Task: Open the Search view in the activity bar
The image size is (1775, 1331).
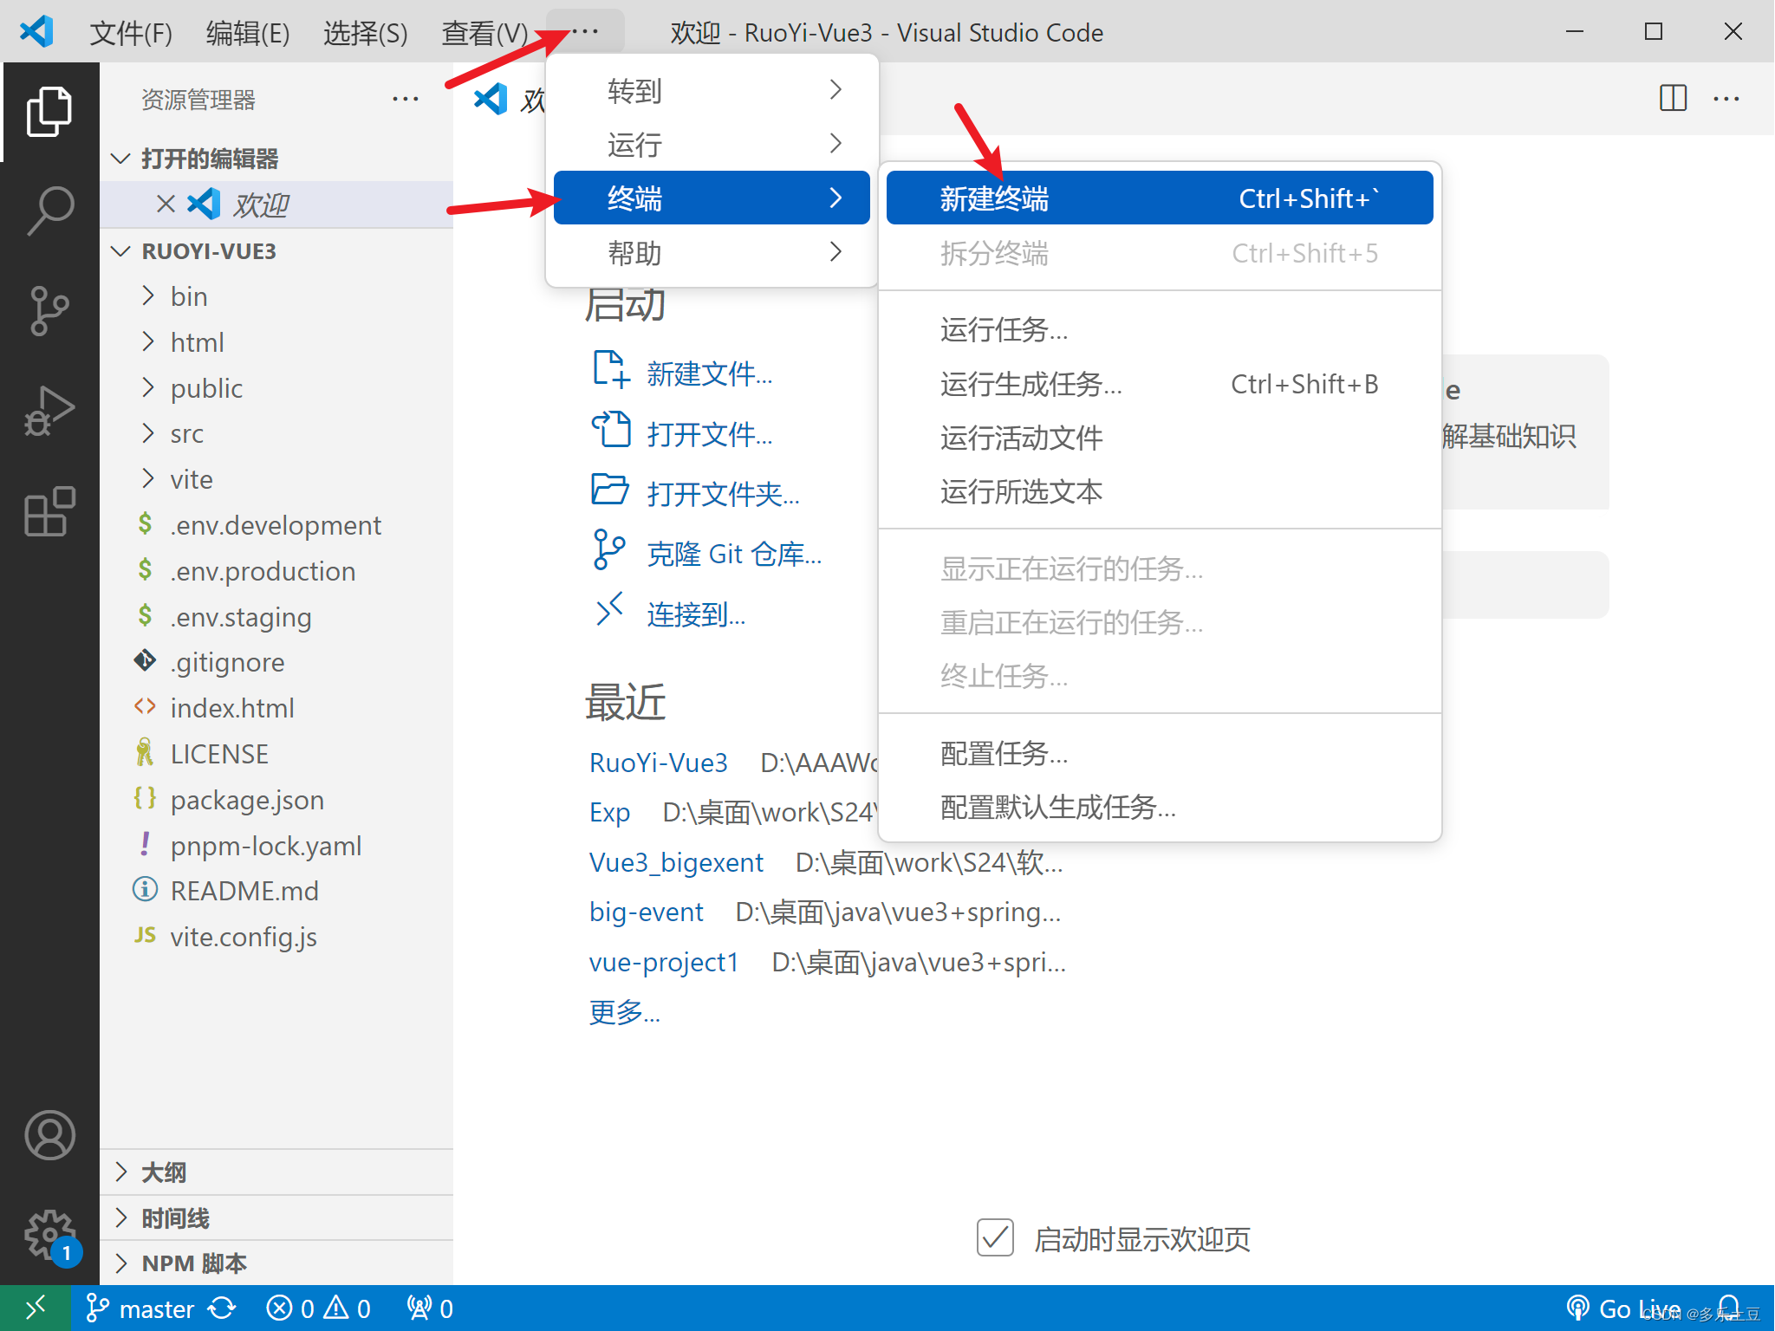Action: pos(49,211)
